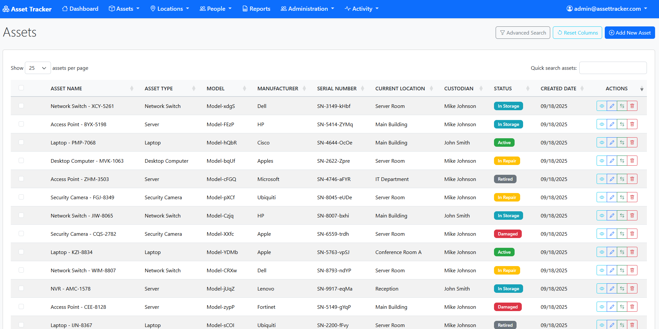Go to the Dashboard menu item
Image resolution: width=659 pixels, height=329 pixels.
tap(80, 9)
